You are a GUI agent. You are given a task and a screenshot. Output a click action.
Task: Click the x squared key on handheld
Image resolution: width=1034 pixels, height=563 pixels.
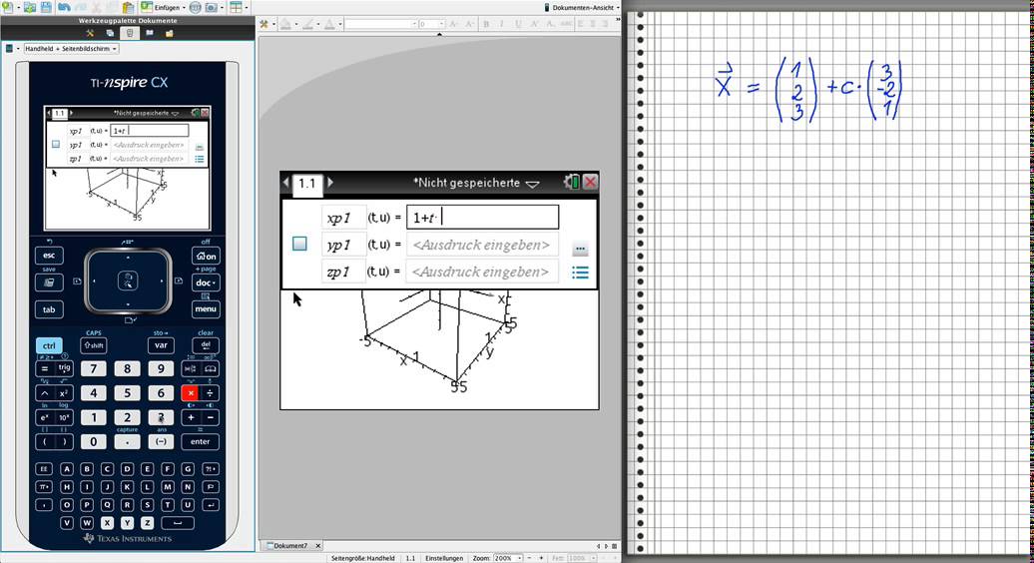[64, 393]
